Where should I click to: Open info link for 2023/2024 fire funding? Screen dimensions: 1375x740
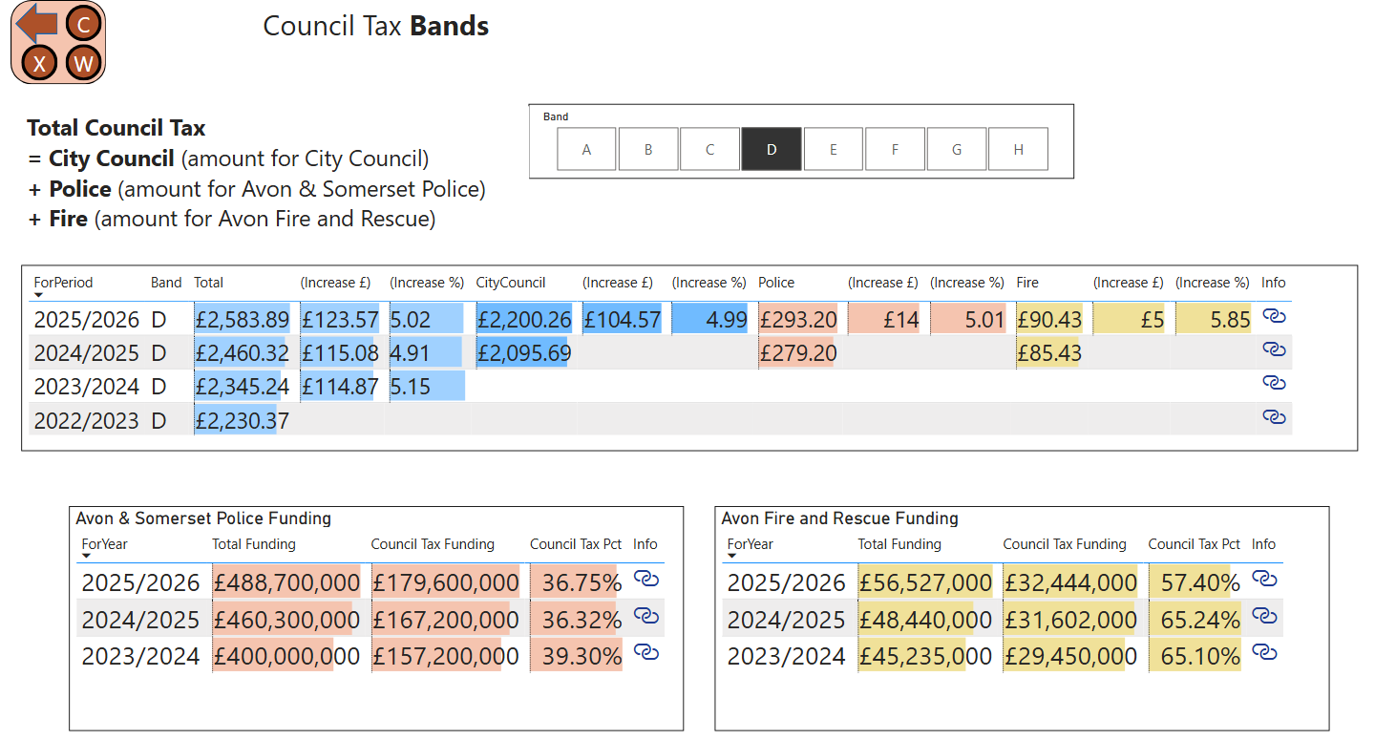[1264, 652]
